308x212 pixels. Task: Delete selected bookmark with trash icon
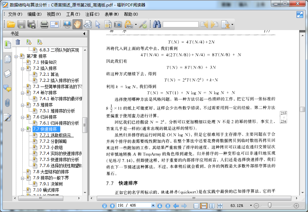[x=18, y=42]
